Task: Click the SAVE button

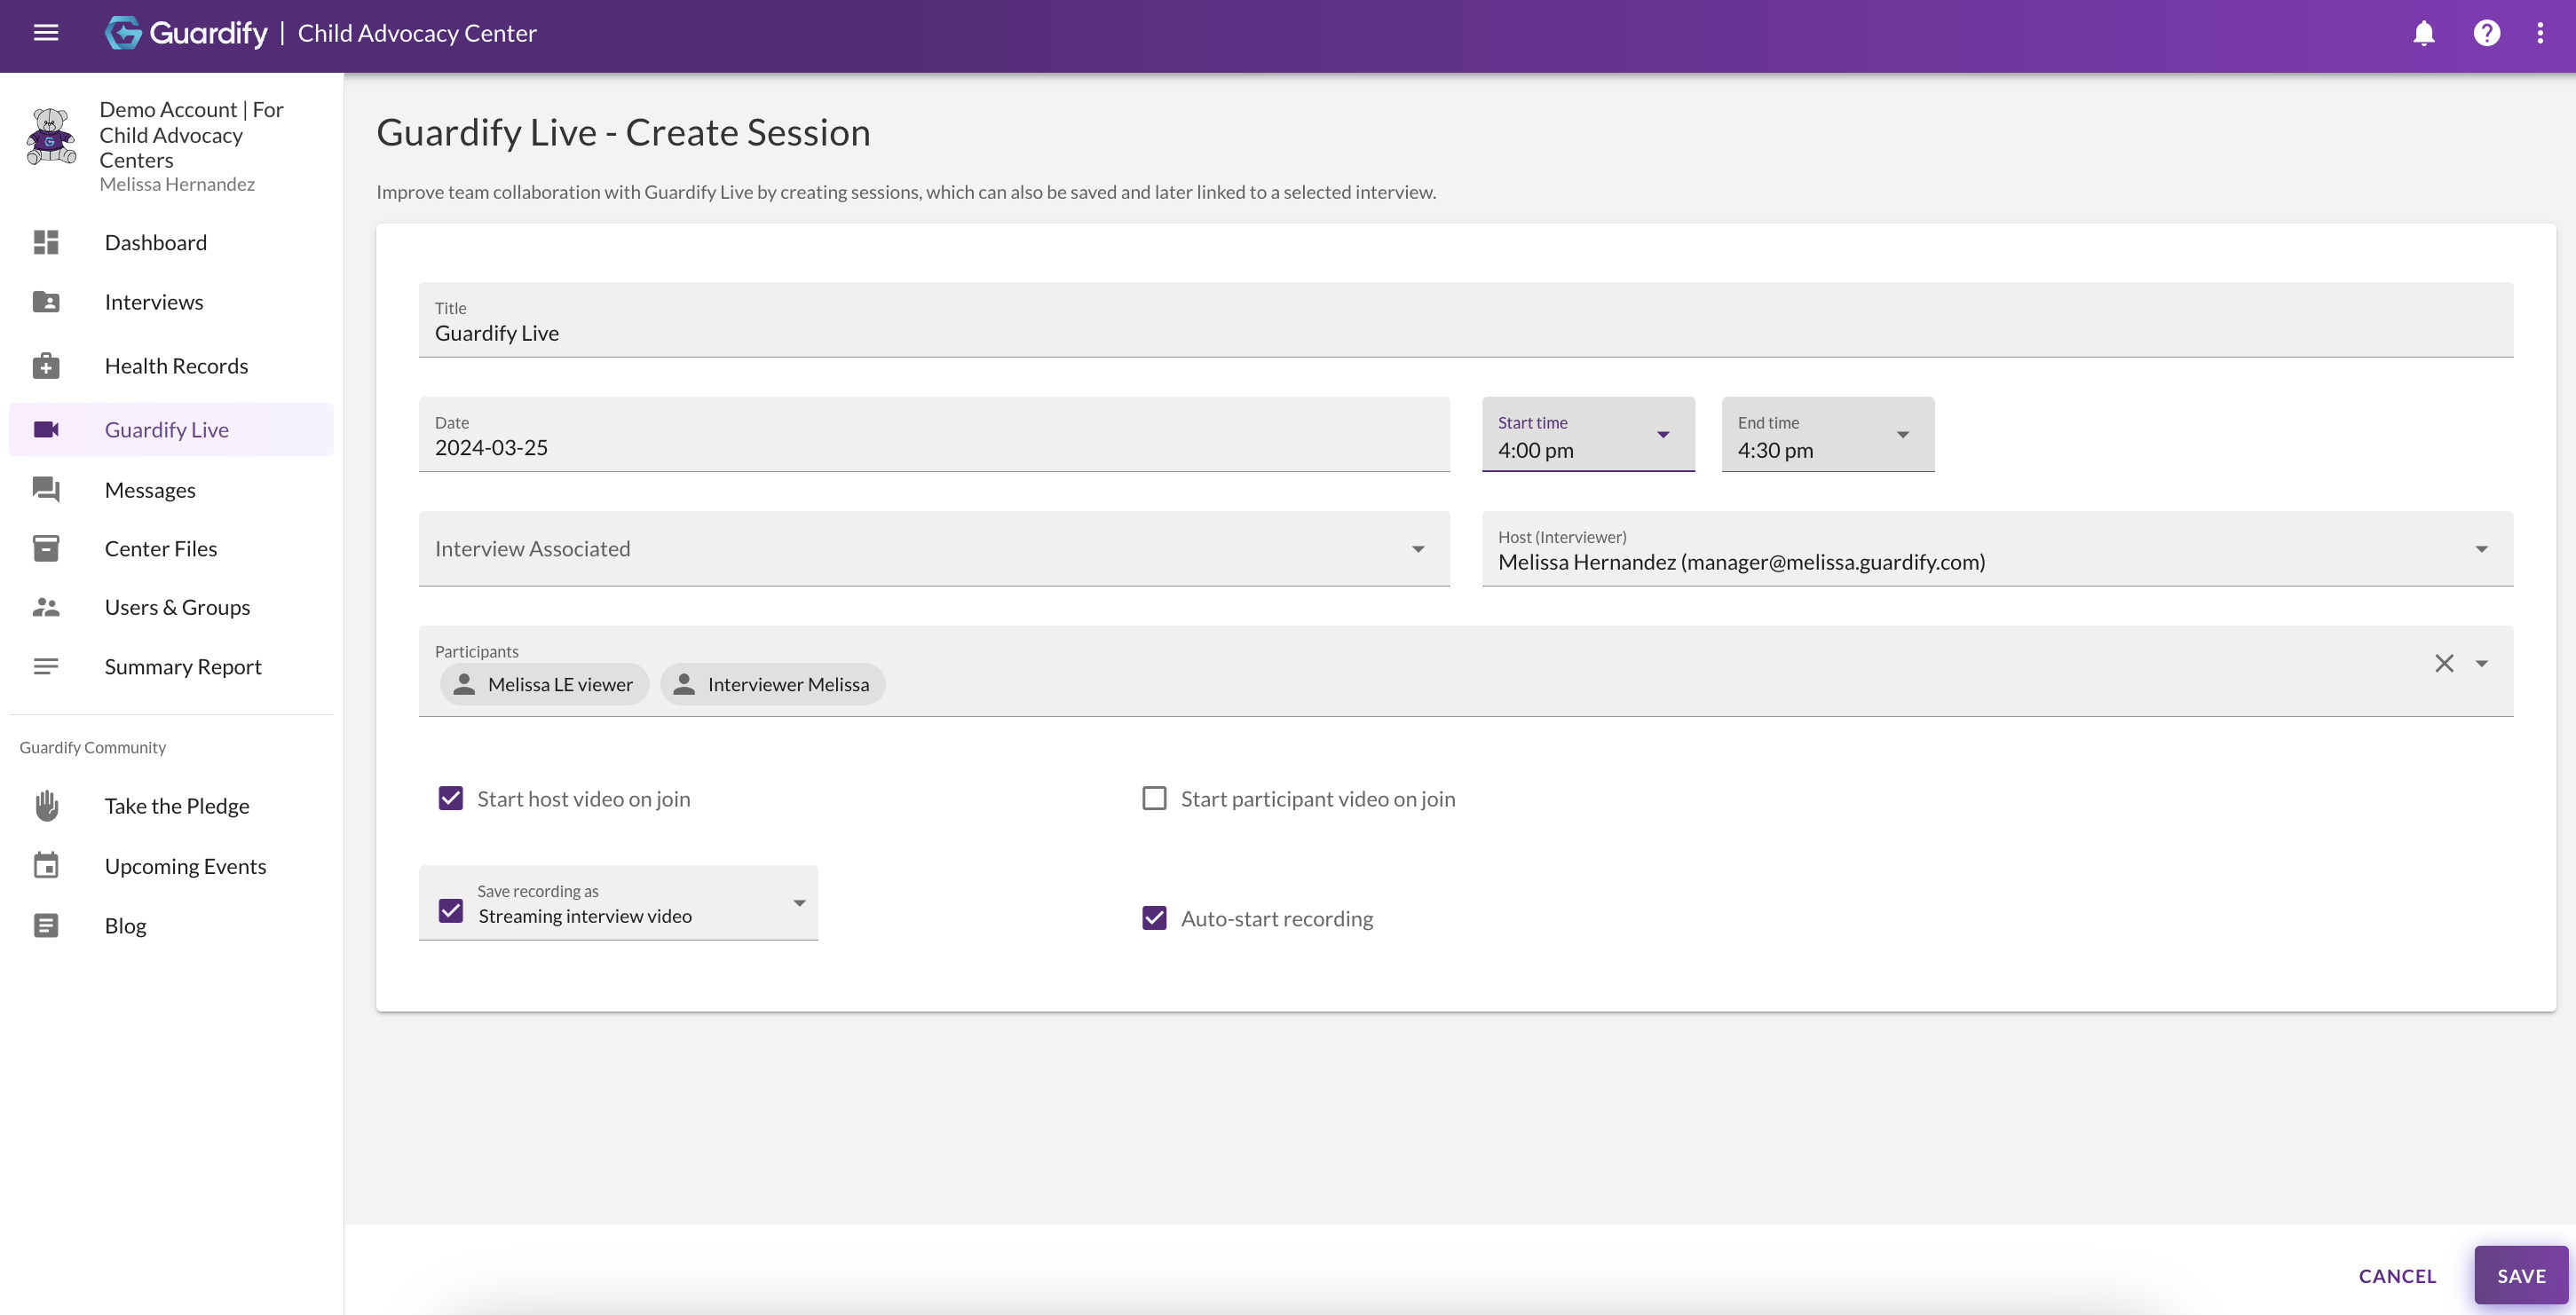Action: pos(2520,1275)
